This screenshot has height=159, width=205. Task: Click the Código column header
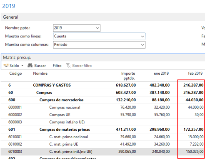pyautogui.click(x=15, y=73)
